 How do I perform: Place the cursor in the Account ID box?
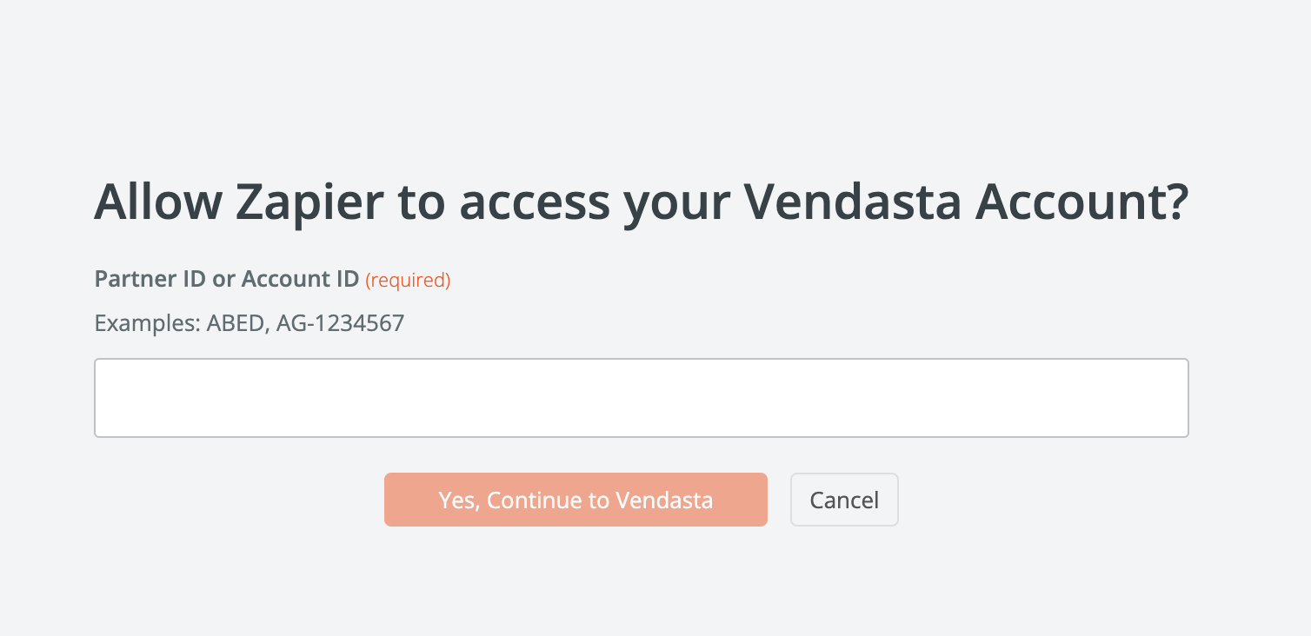pos(641,398)
